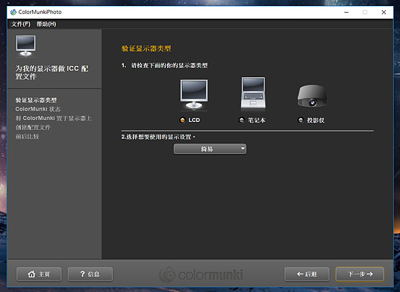Click the projector (投影仪) icon
This screenshot has width=400, height=292.
pos(312,96)
